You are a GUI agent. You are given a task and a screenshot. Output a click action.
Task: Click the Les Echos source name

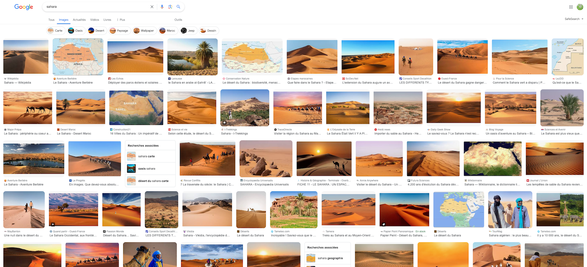point(117,78)
